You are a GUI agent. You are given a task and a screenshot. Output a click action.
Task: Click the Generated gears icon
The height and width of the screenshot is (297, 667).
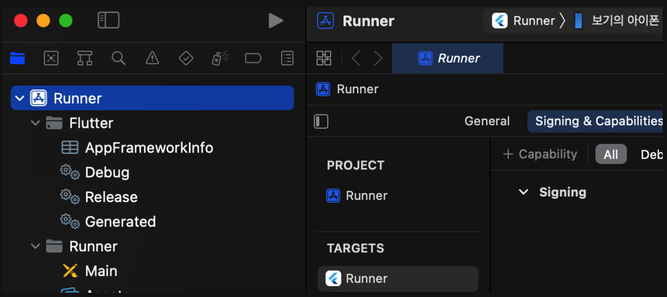coord(70,221)
